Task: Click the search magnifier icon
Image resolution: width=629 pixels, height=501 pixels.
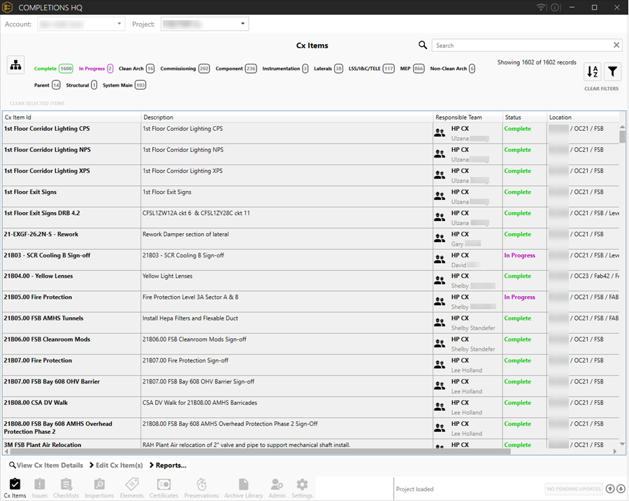Action: click(423, 45)
